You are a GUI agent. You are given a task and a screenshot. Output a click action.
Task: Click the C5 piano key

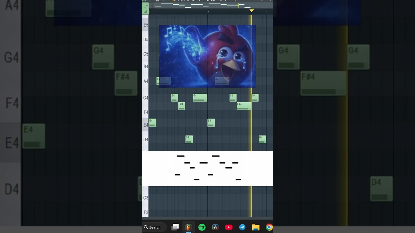click(x=146, y=54)
